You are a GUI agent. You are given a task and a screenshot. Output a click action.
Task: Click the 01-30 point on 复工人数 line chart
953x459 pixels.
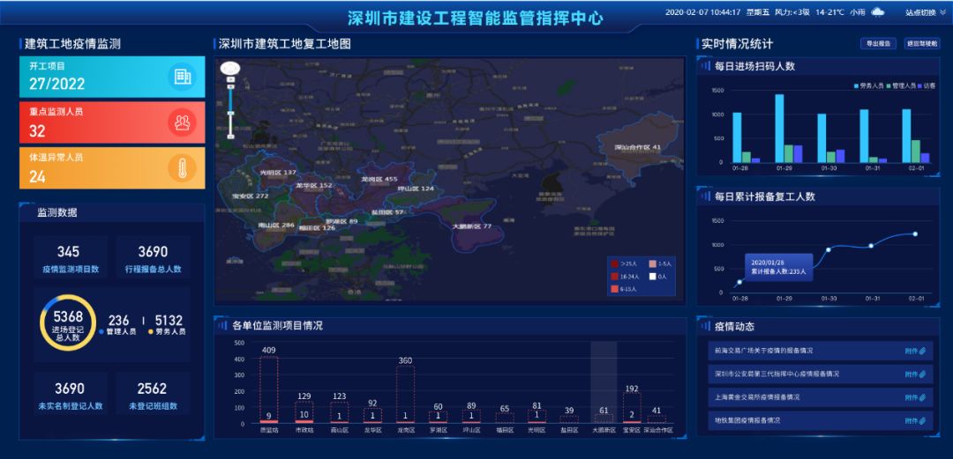coord(828,249)
